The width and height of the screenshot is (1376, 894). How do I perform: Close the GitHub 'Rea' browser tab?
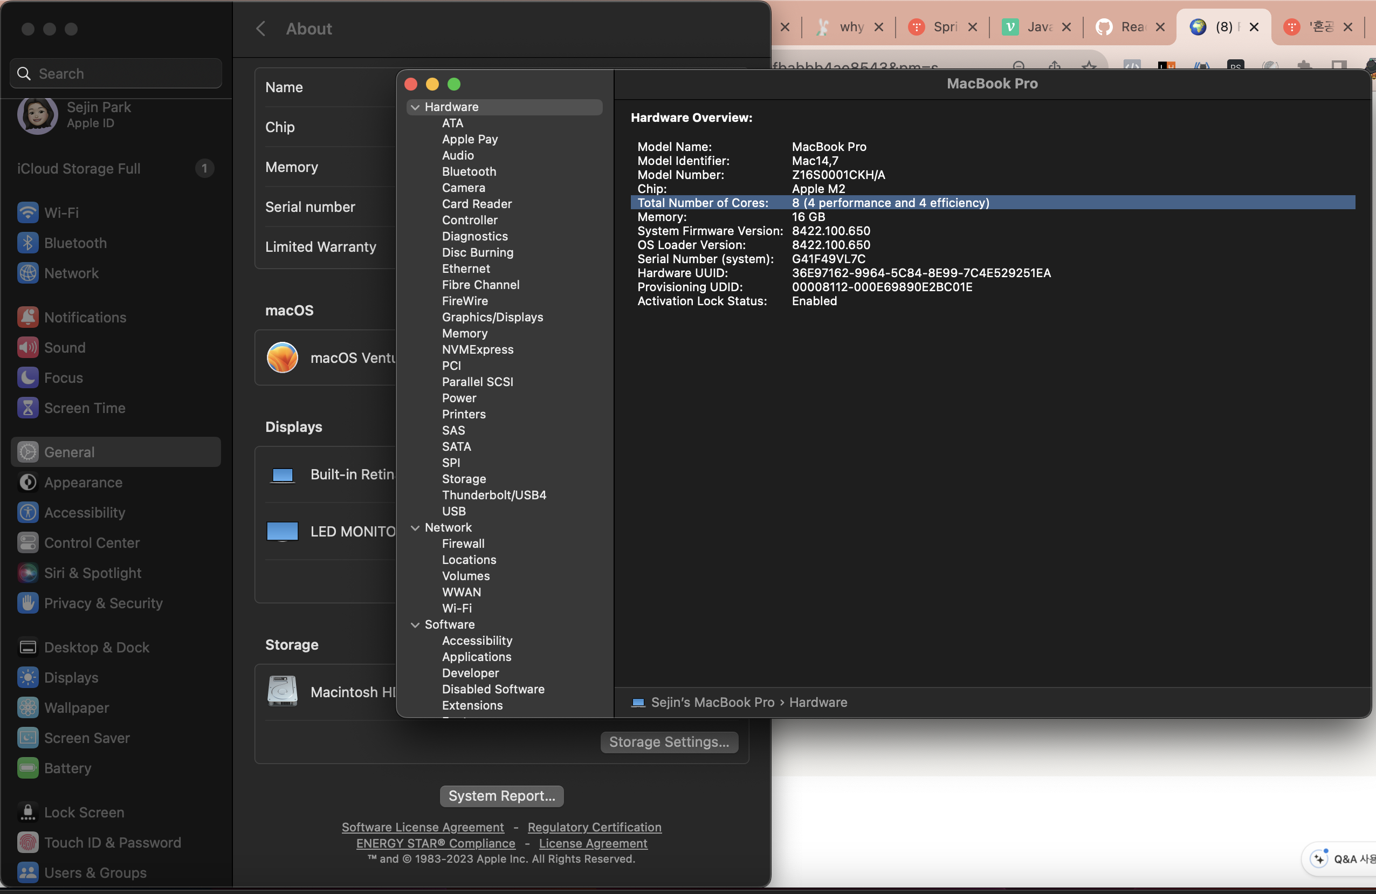[1160, 26]
